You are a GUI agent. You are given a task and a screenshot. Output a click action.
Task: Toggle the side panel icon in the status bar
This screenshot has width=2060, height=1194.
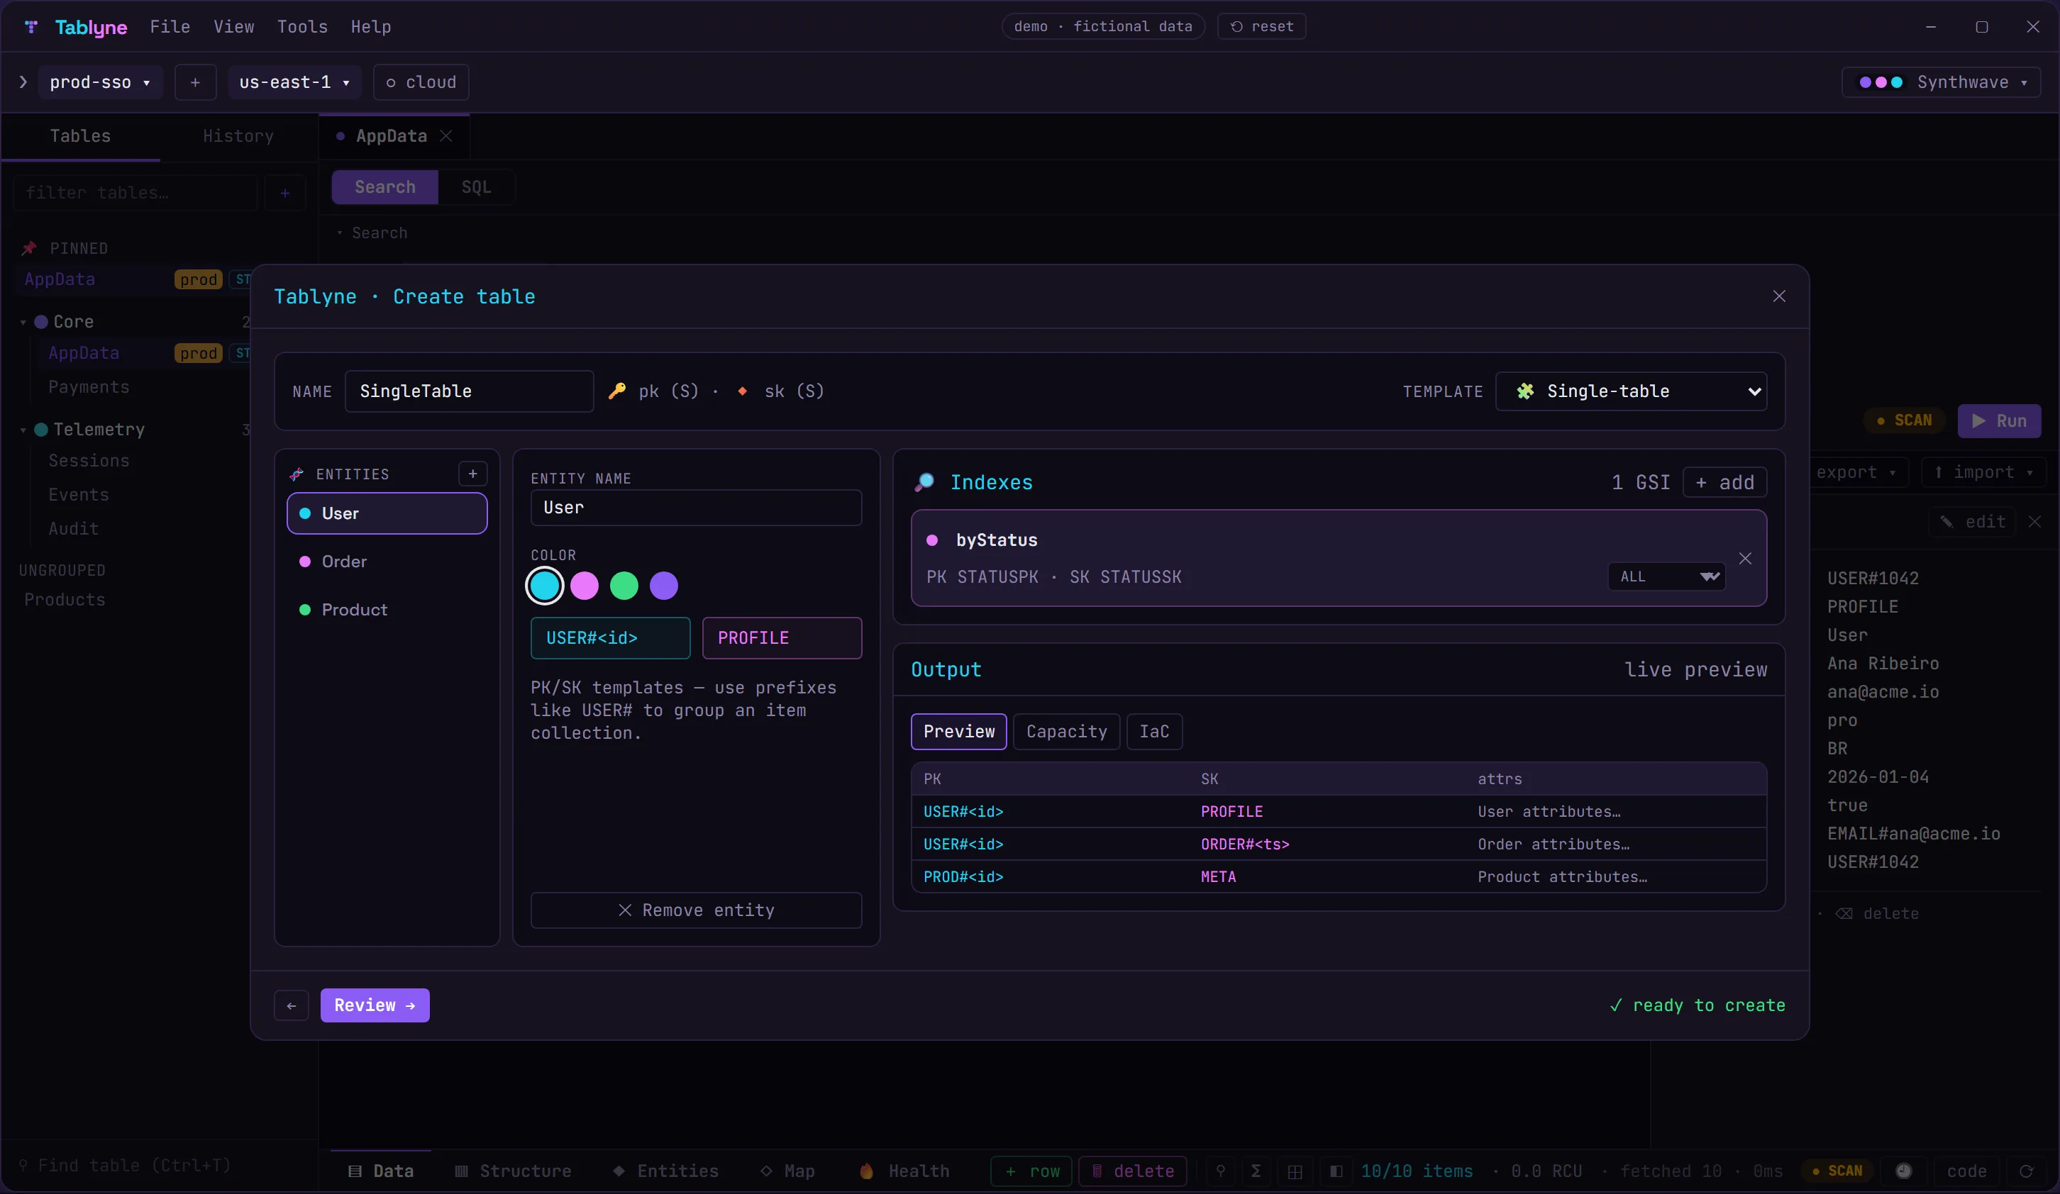click(x=1336, y=1171)
